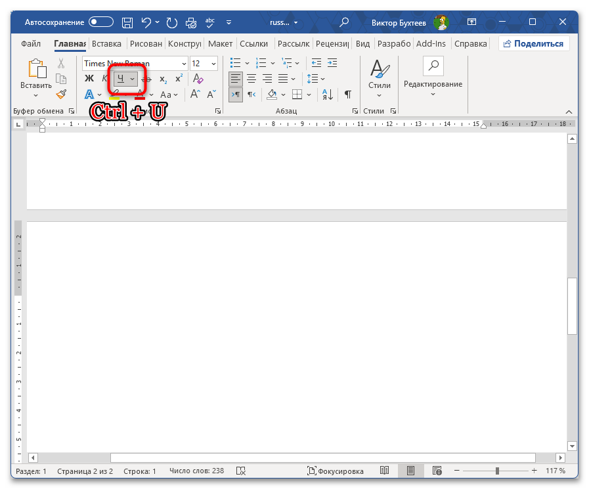
Task: Switch to the Ссылки tab
Action: tap(254, 43)
